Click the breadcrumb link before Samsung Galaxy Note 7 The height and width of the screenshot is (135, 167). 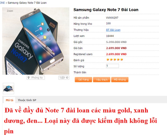point(2,3)
